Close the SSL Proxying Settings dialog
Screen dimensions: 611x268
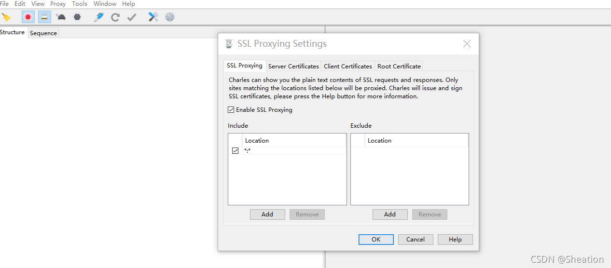[x=467, y=44]
